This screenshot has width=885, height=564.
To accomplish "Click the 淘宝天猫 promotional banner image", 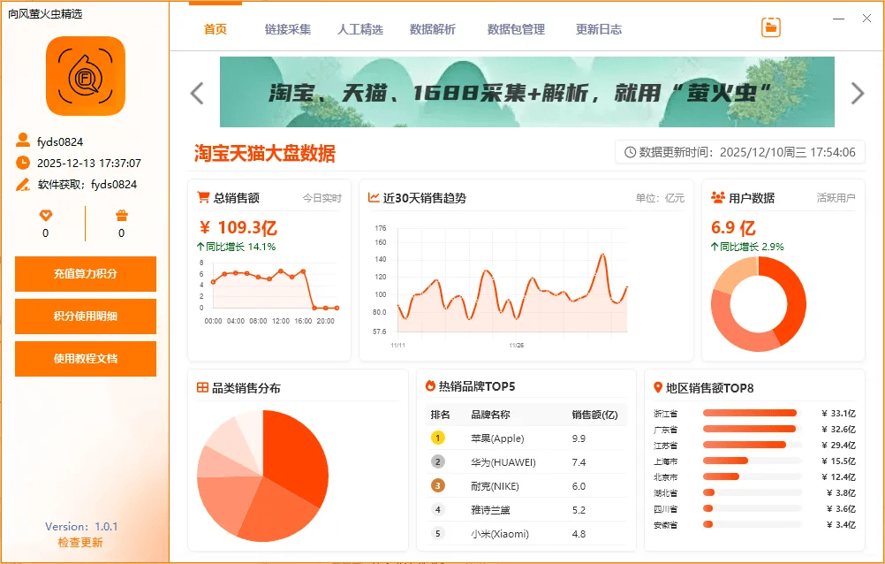I will click(526, 92).
